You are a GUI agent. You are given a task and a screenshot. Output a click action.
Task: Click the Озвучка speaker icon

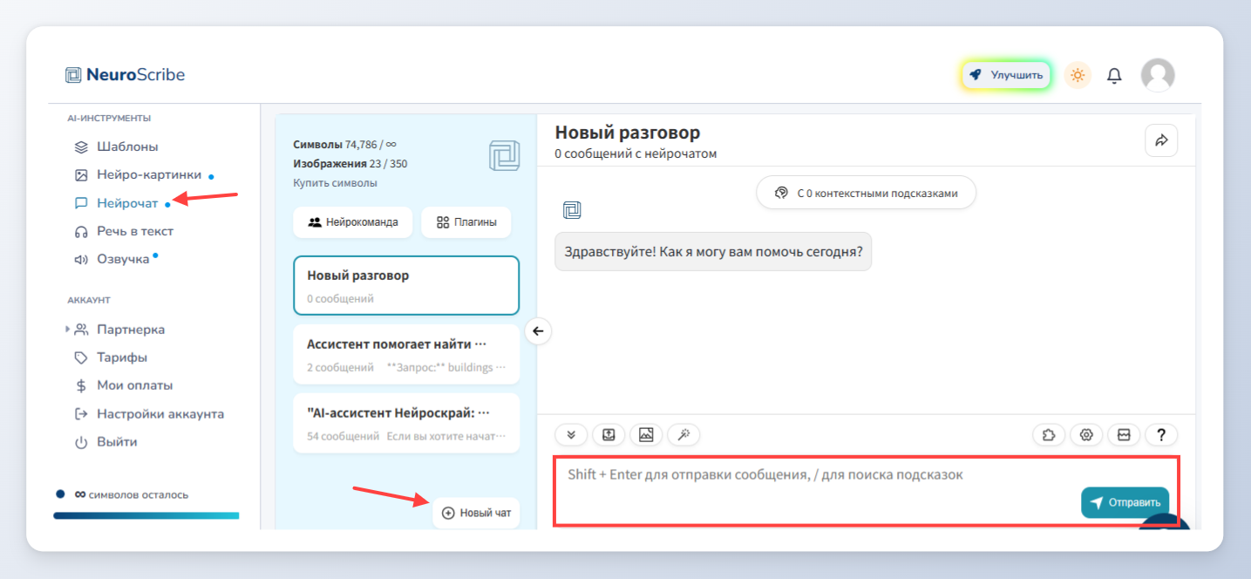point(81,259)
